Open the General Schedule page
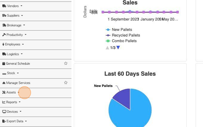The image size is (203, 127). coord(18,64)
